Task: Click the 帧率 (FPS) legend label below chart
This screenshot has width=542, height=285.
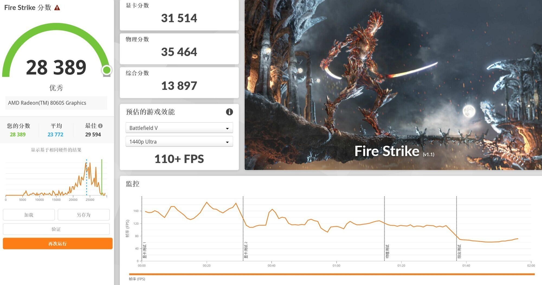Action: tap(137, 279)
